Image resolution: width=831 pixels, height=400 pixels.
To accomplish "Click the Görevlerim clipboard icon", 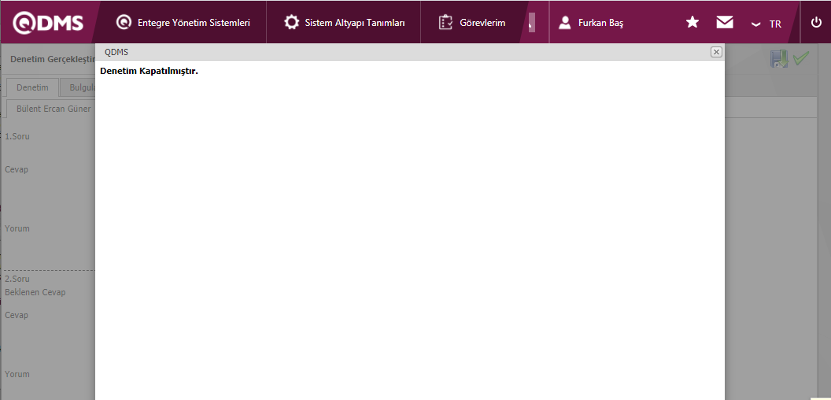I will [445, 23].
